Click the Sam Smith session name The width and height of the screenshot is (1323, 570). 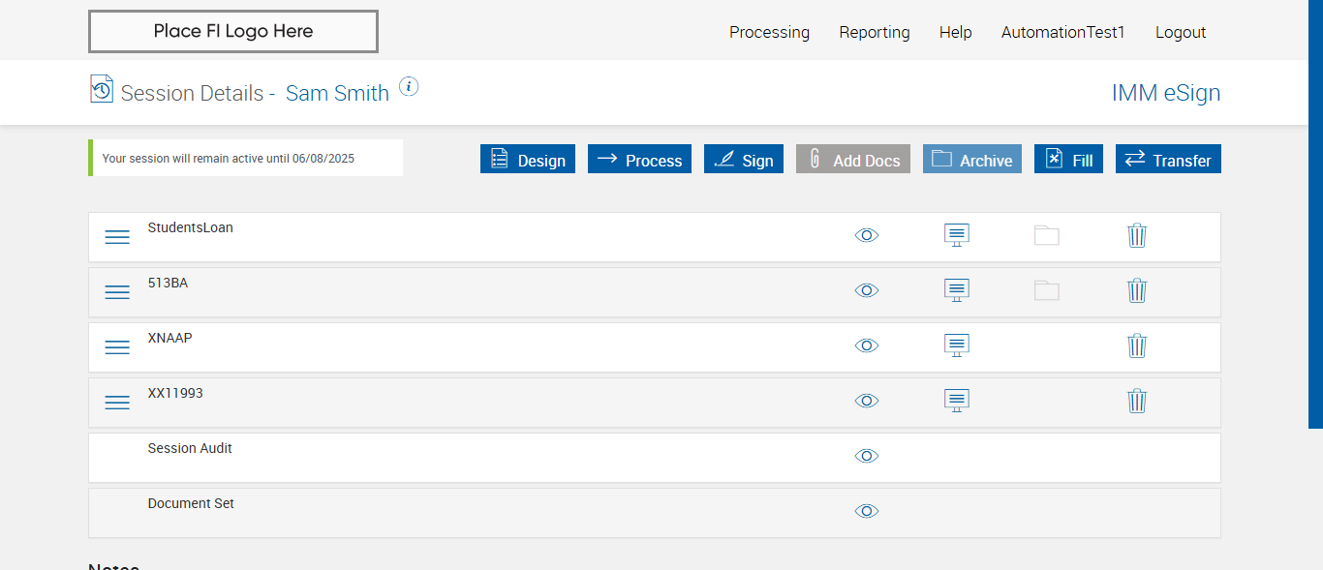click(337, 93)
